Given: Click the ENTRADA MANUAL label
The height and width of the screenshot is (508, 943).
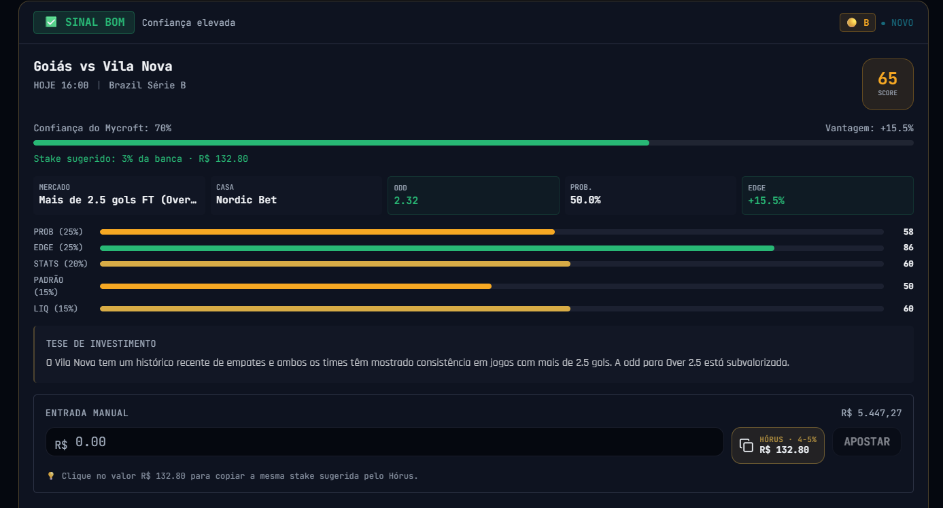Looking at the screenshot, I should click(x=87, y=413).
